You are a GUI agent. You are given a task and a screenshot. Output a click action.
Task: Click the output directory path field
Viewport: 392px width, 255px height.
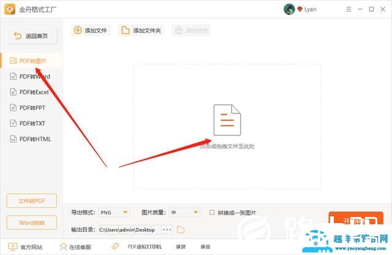click(x=128, y=230)
